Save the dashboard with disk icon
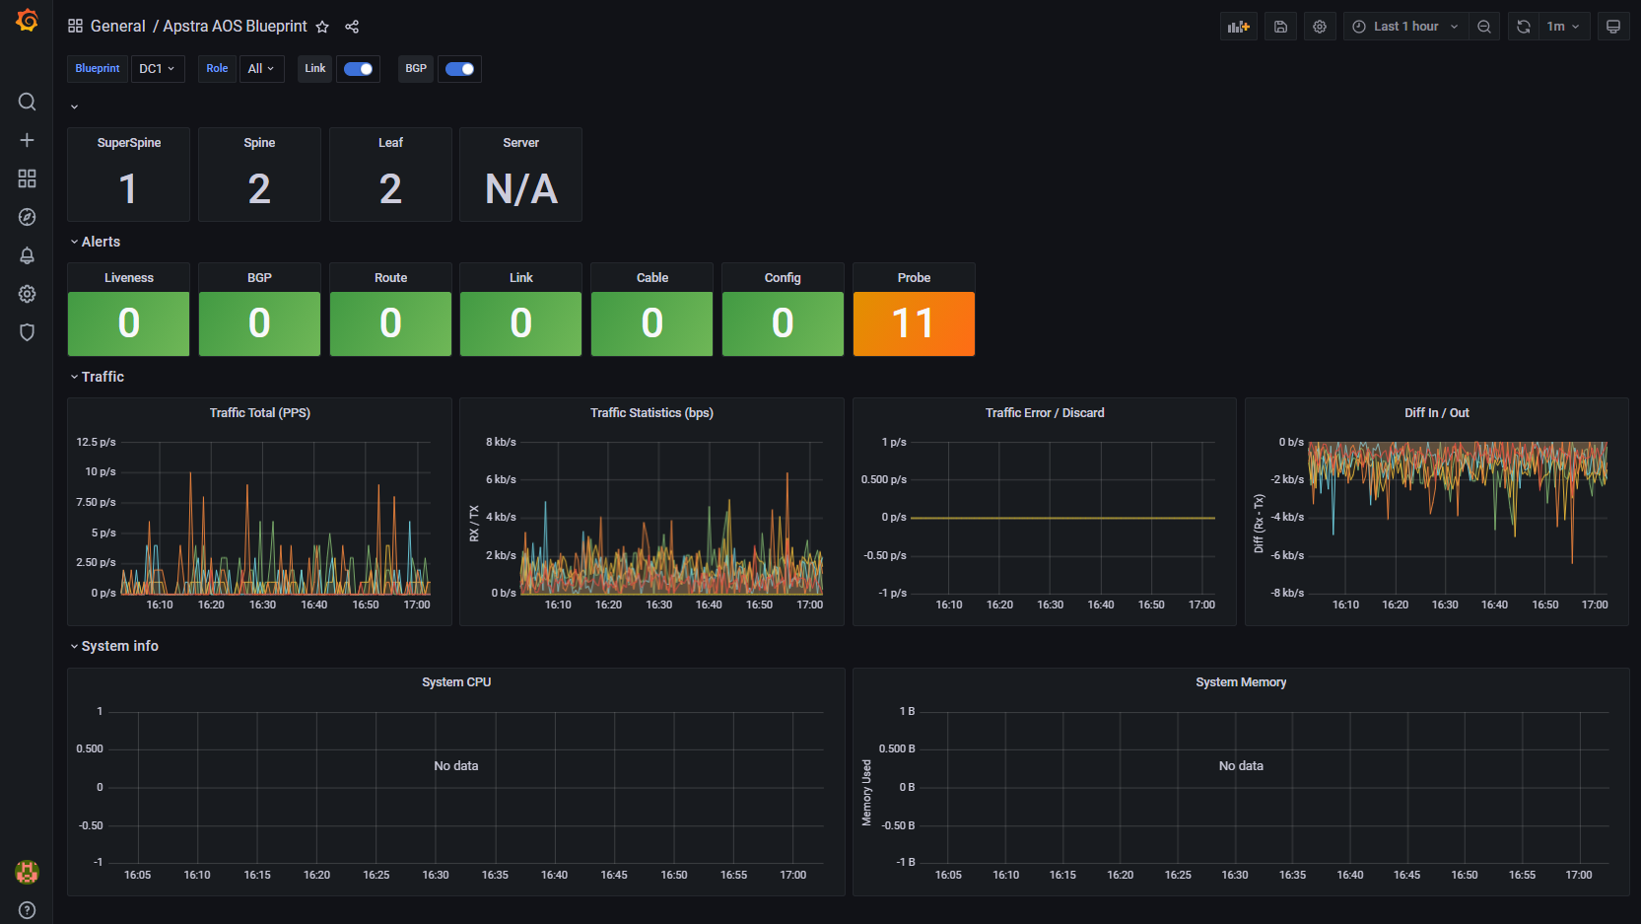 [1280, 27]
